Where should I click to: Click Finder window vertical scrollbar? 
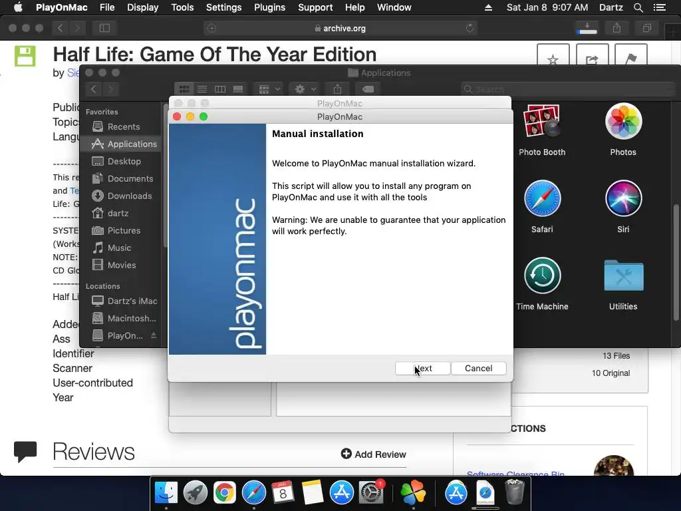coord(676,262)
